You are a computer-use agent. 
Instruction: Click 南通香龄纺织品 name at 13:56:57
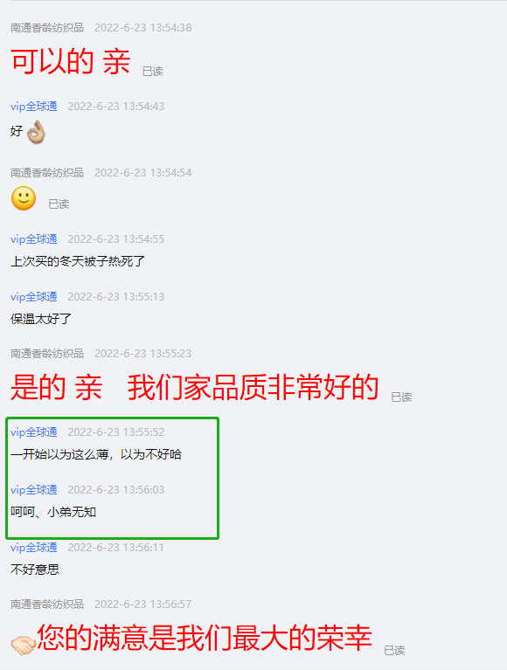coord(47,604)
